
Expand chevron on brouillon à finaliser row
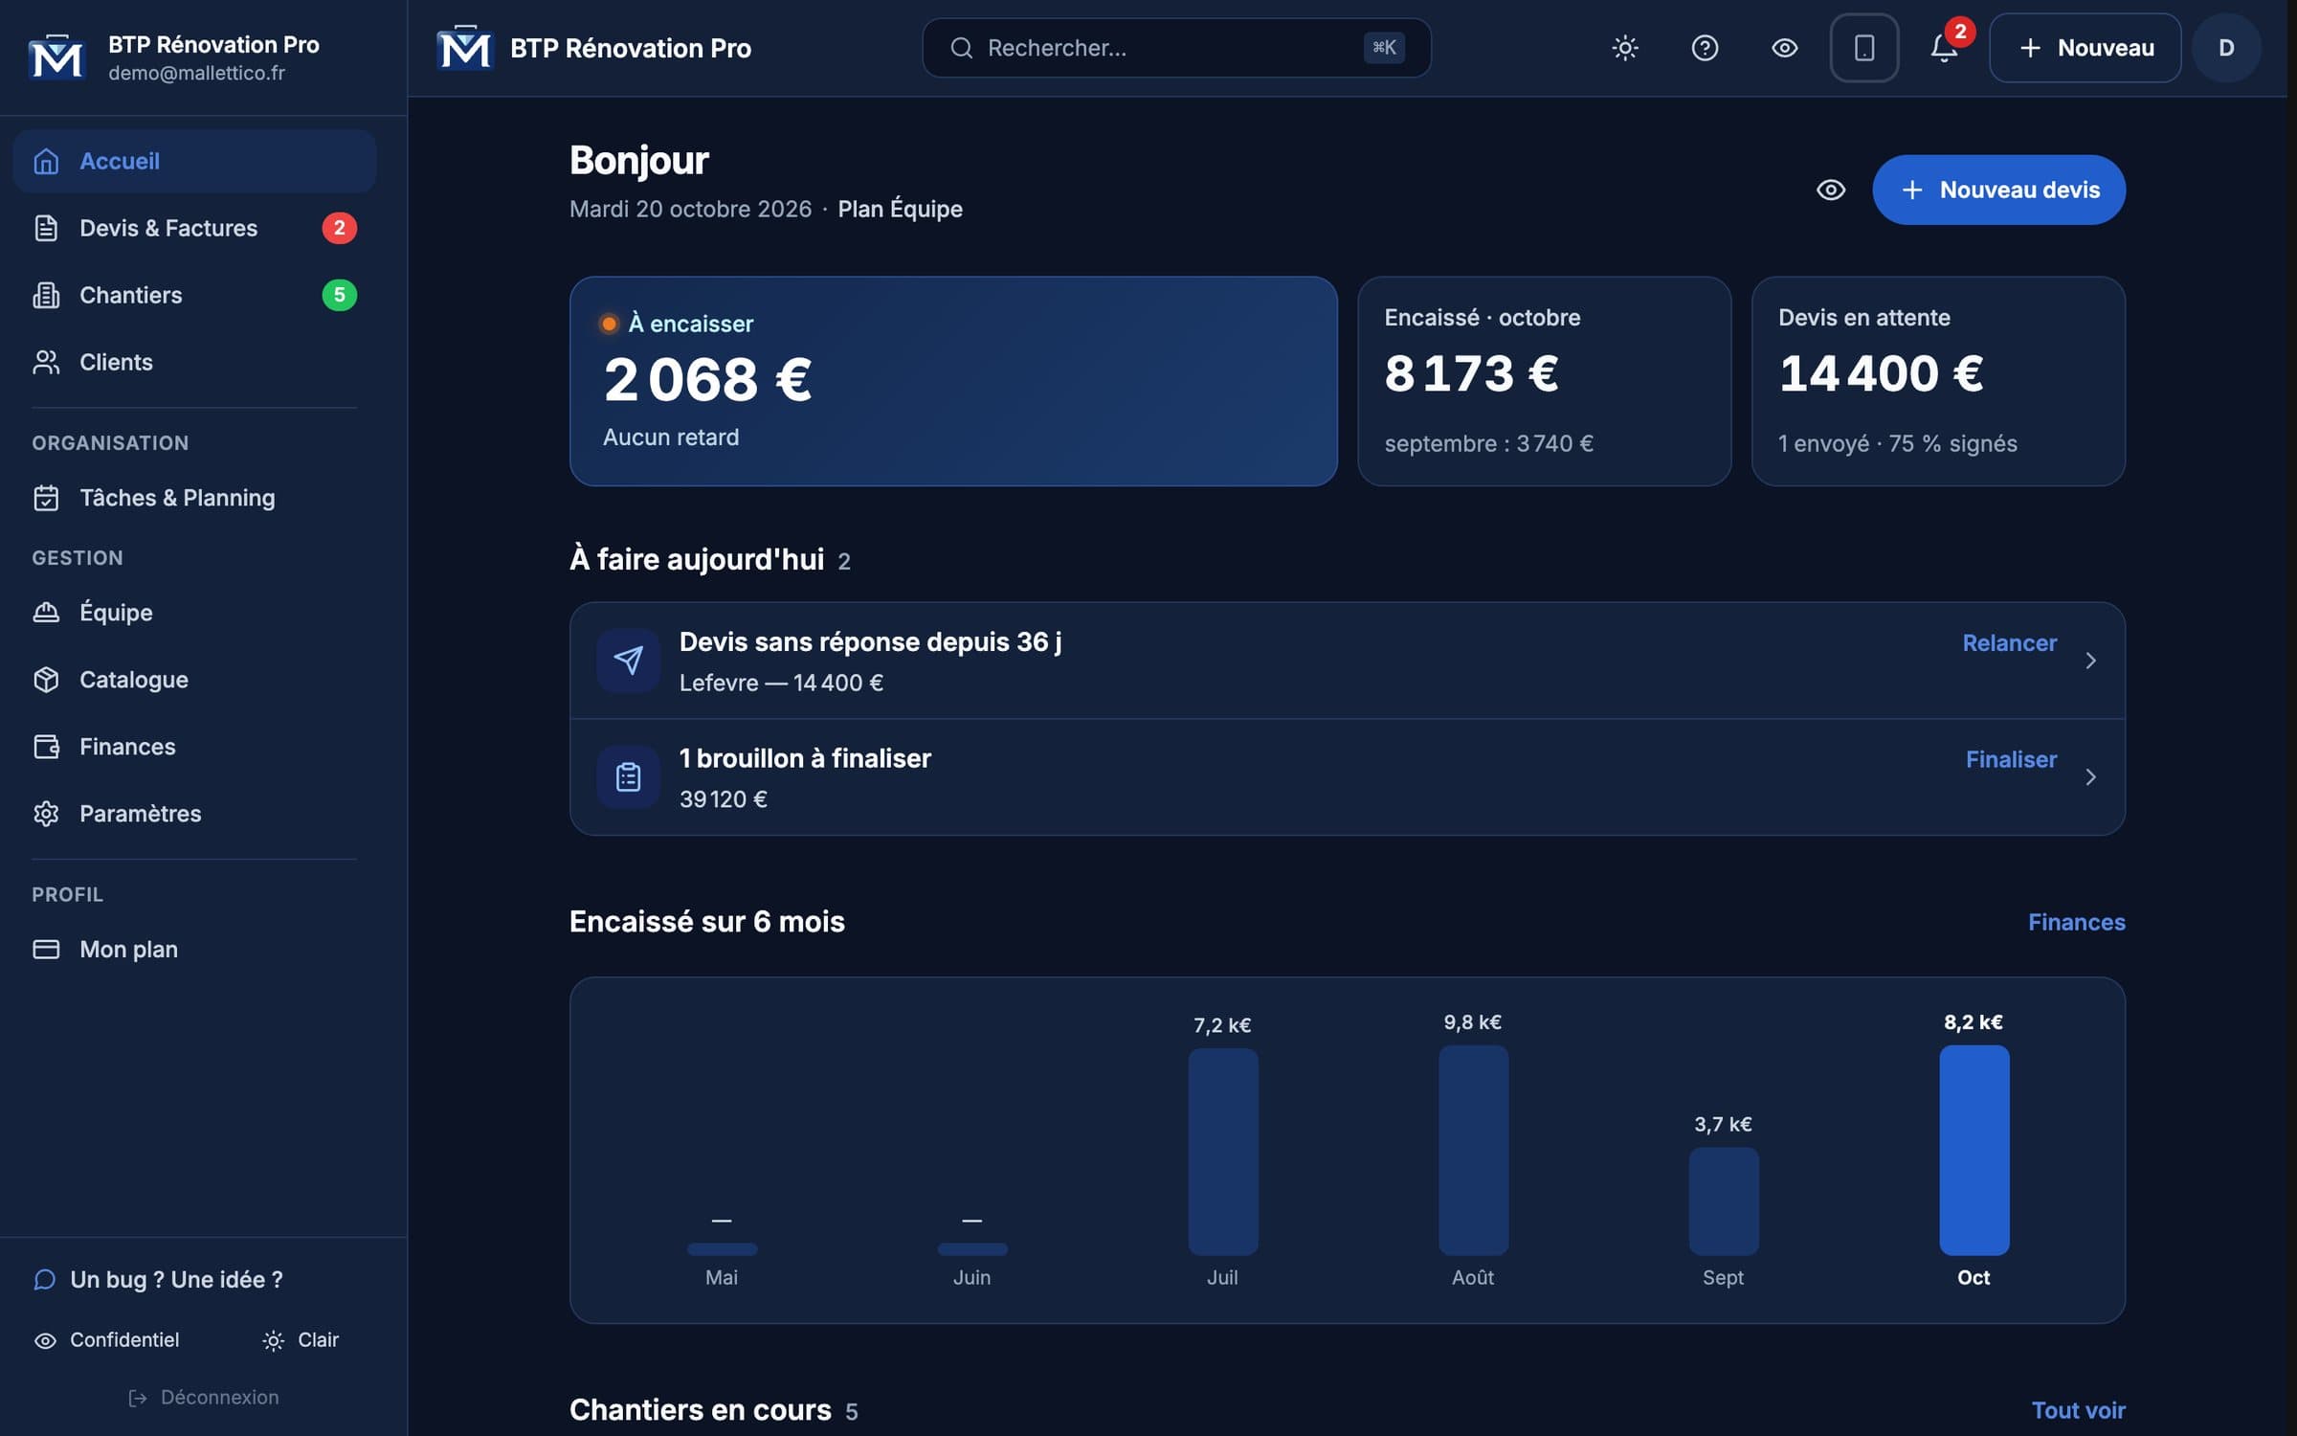click(x=2090, y=777)
